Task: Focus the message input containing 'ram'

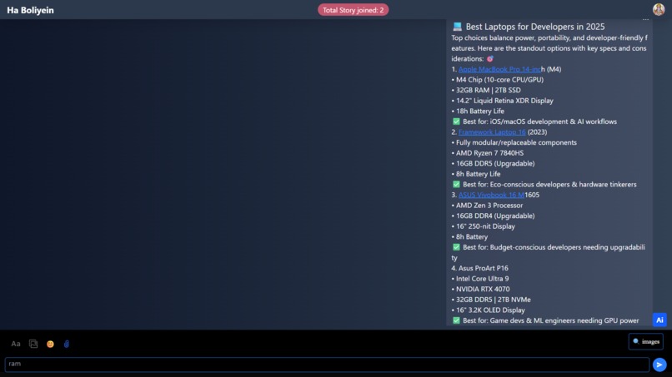Action: pos(327,365)
